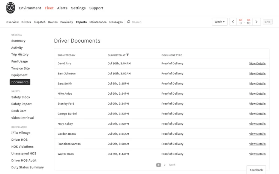The image size is (279, 174).
Task: Open Driver HOS Audit report
Action: (24, 160)
